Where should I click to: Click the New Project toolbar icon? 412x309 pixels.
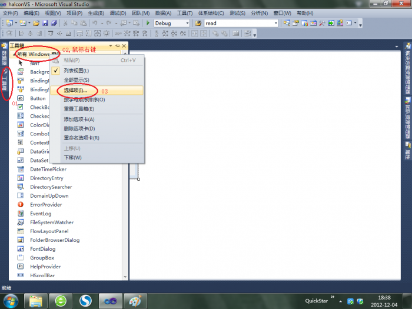[9, 23]
